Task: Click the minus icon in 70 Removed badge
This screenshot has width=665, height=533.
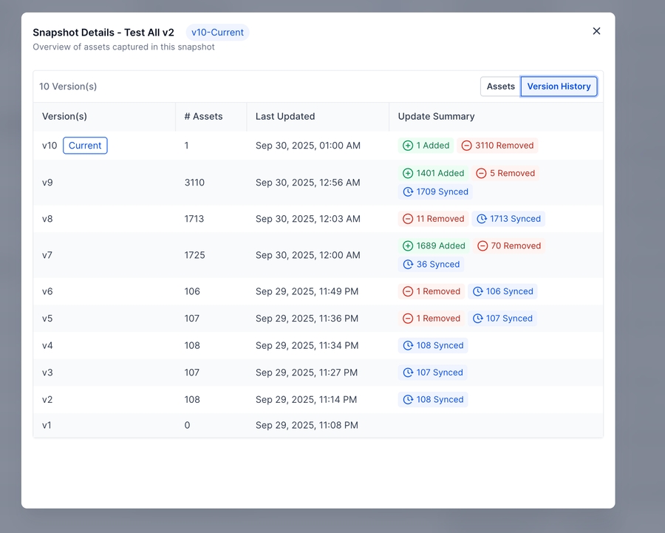Action: pos(482,246)
